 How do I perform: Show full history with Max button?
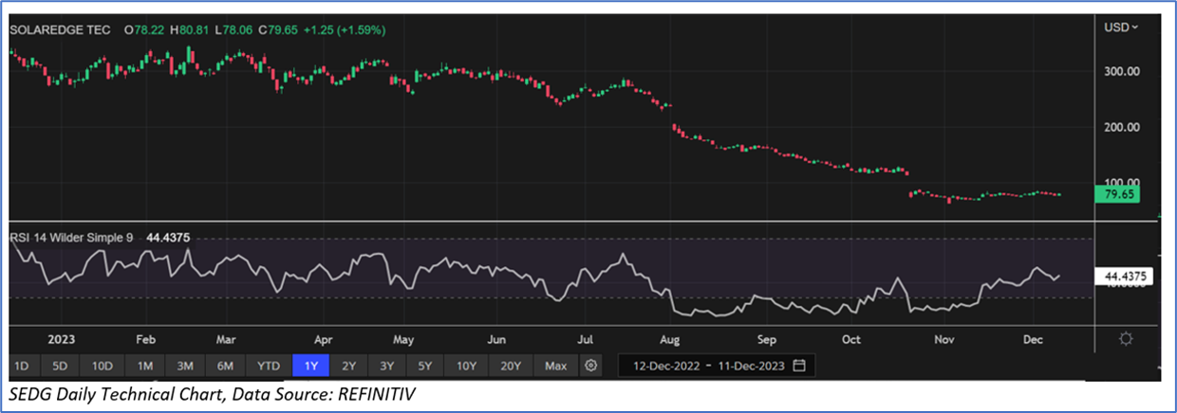coord(555,365)
